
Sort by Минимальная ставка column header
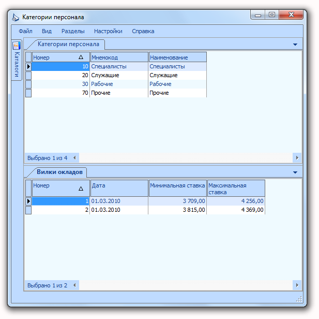point(178,189)
